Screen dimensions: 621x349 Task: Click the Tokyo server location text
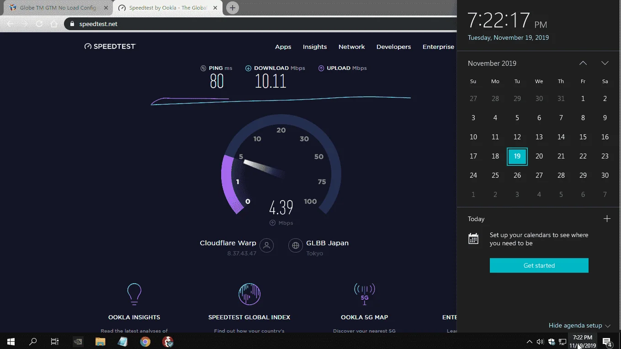click(x=314, y=254)
